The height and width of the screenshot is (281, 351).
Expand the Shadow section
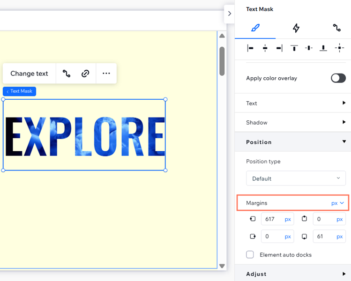click(x=296, y=122)
